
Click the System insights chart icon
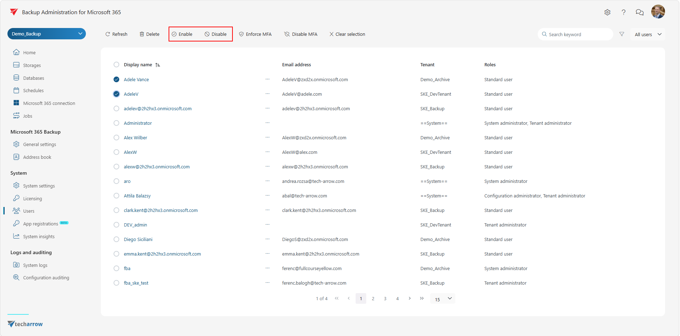(16, 236)
